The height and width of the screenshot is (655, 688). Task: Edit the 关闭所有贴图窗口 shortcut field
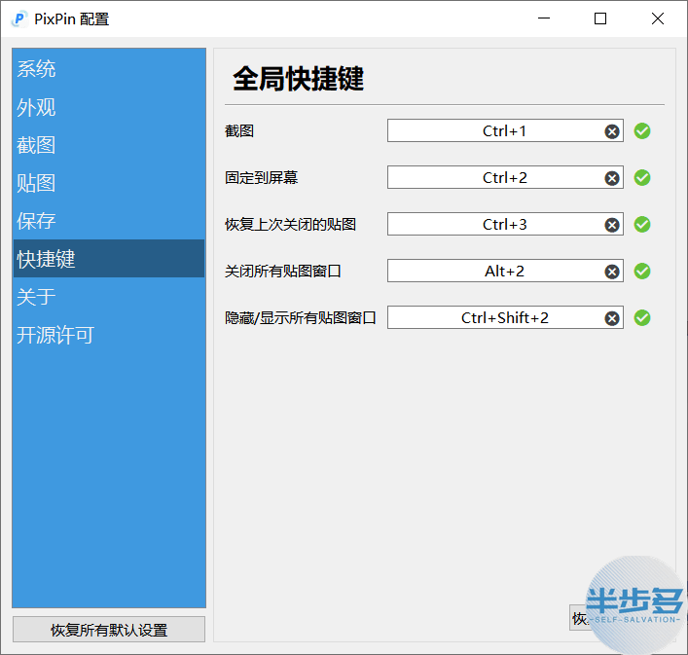pyautogui.click(x=505, y=272)
